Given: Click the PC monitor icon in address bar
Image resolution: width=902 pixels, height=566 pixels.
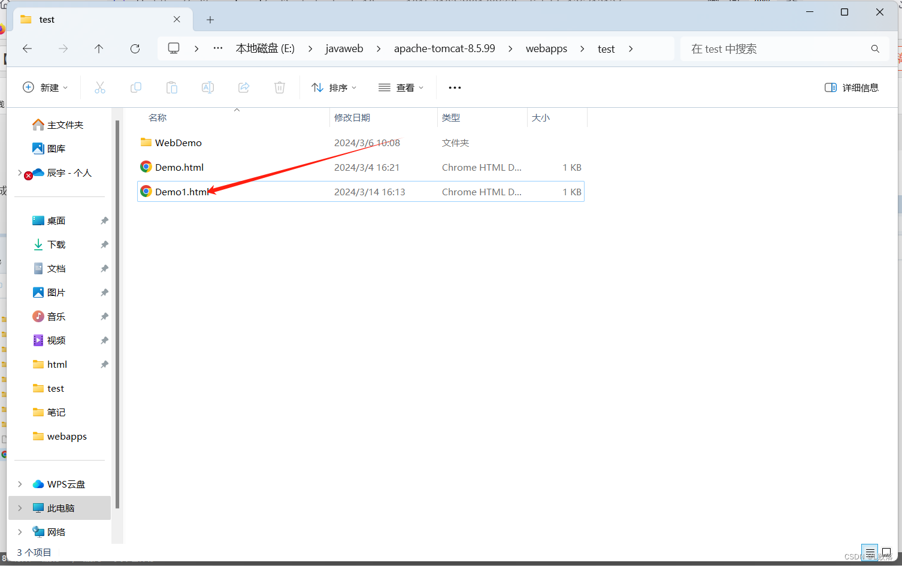Looking at the screenshot, I should [x=174, y=49].
